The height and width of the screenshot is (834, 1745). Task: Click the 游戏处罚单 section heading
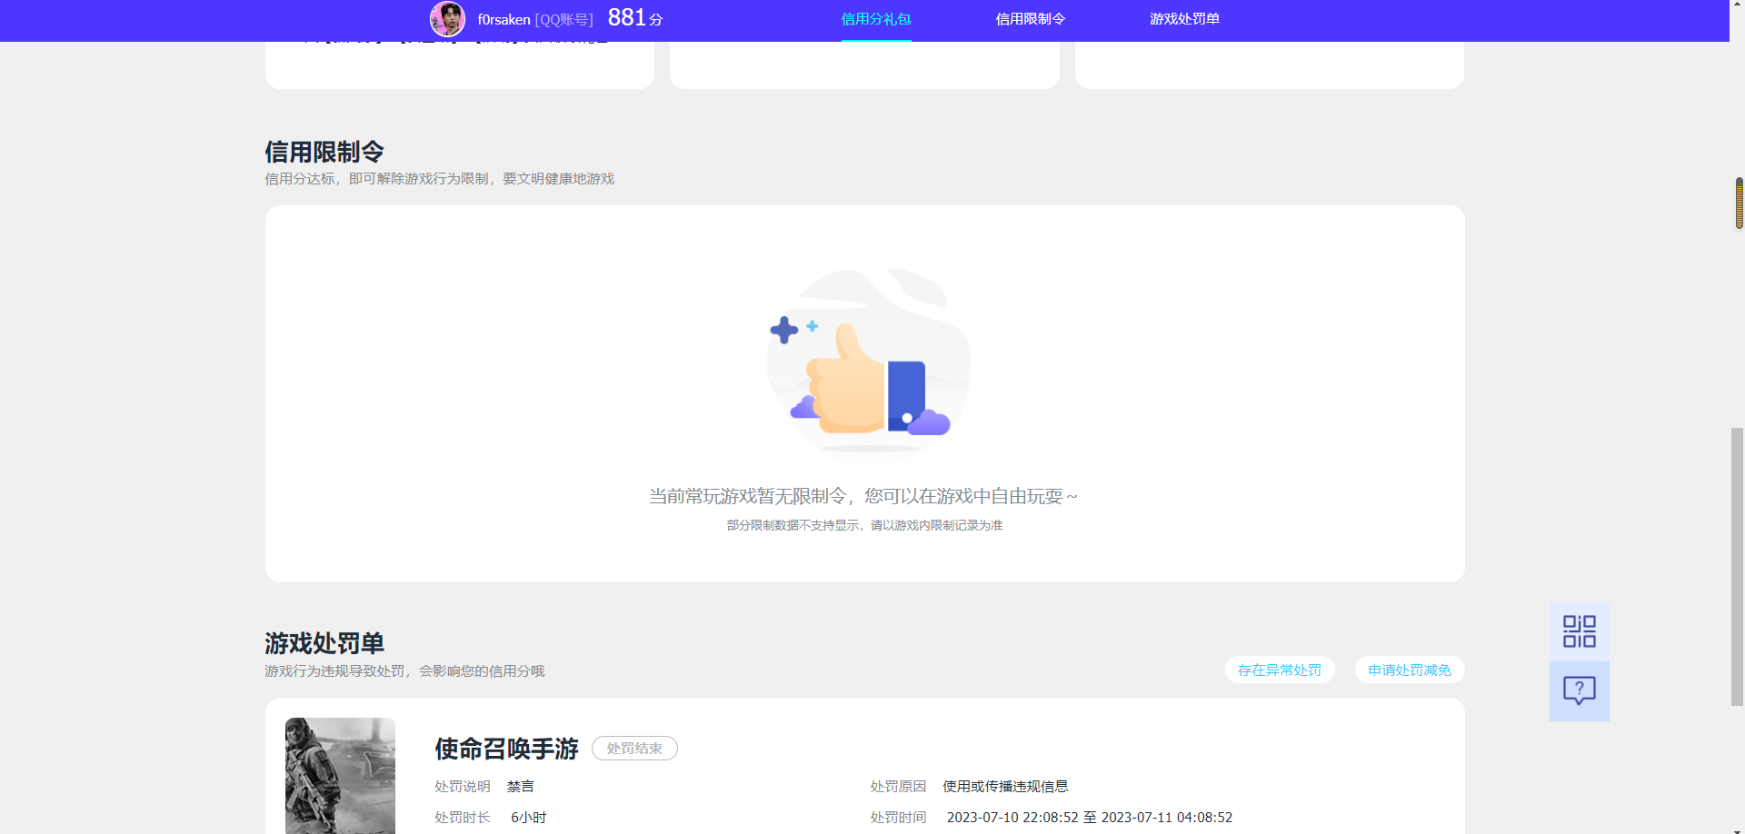click(x=324, y=643)
